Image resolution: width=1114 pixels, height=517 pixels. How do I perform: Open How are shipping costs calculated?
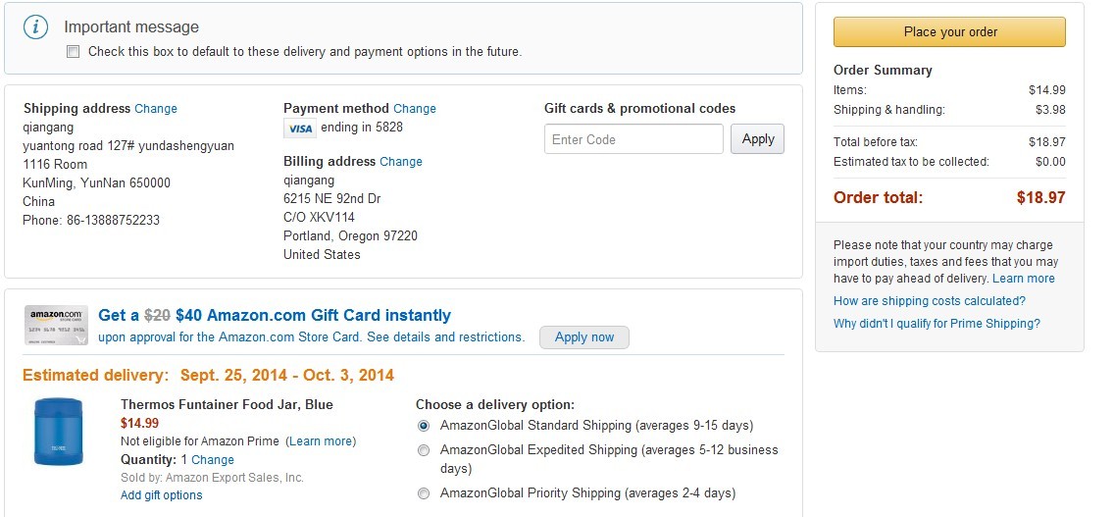pyautogui.click(x=929, y=301)
